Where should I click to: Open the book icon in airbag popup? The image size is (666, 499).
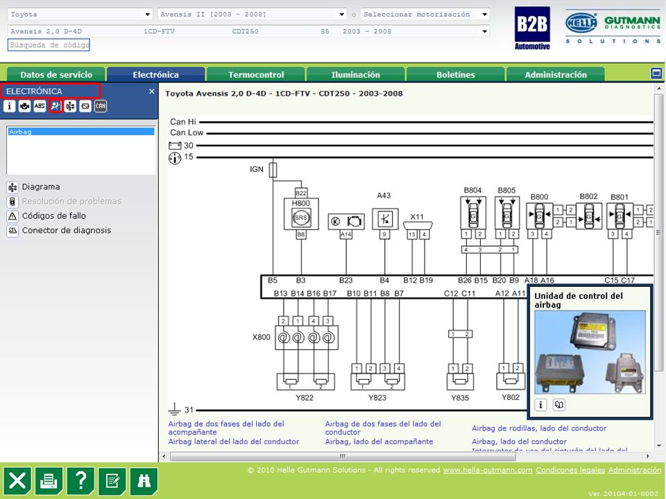pos(559,405)
